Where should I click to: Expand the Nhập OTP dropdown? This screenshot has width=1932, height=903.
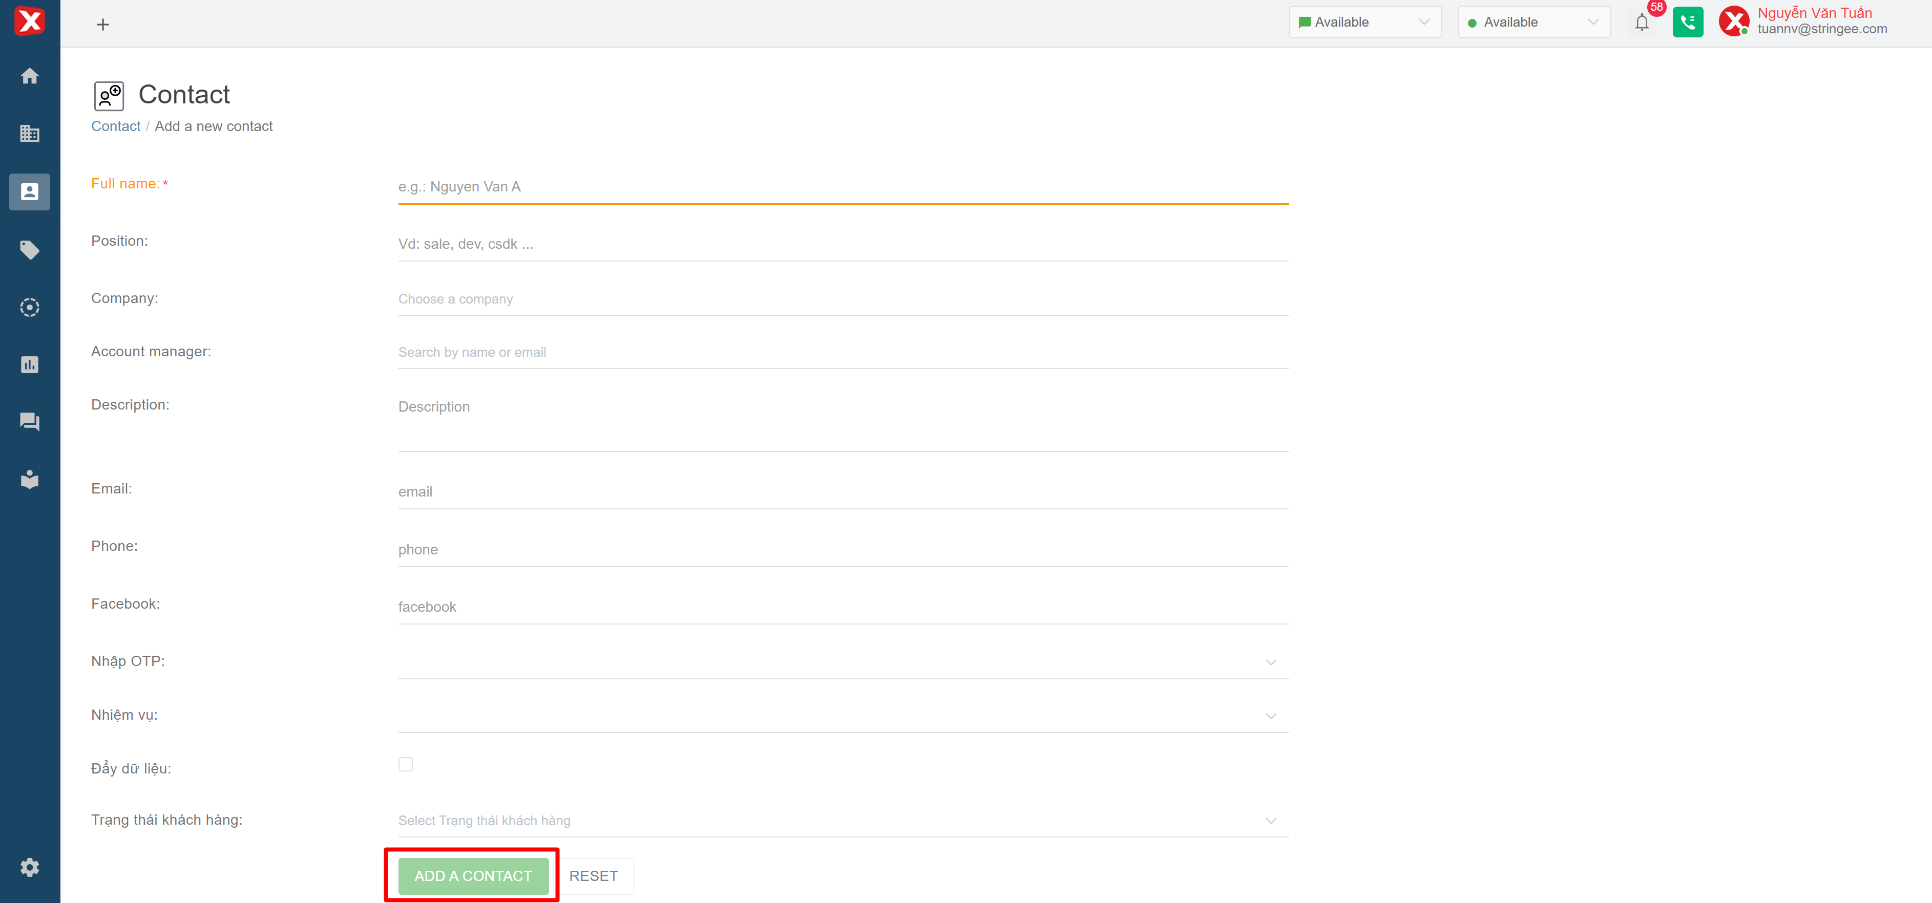842,662
